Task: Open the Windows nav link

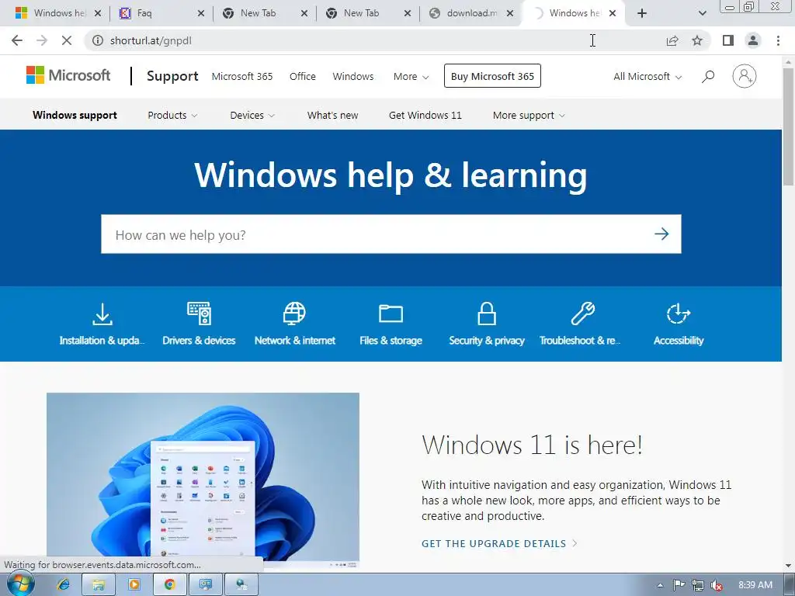Action: (x=353, y=77)
